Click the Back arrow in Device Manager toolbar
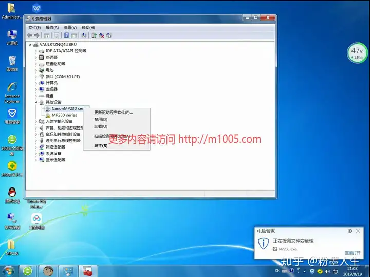 point(29,35)
